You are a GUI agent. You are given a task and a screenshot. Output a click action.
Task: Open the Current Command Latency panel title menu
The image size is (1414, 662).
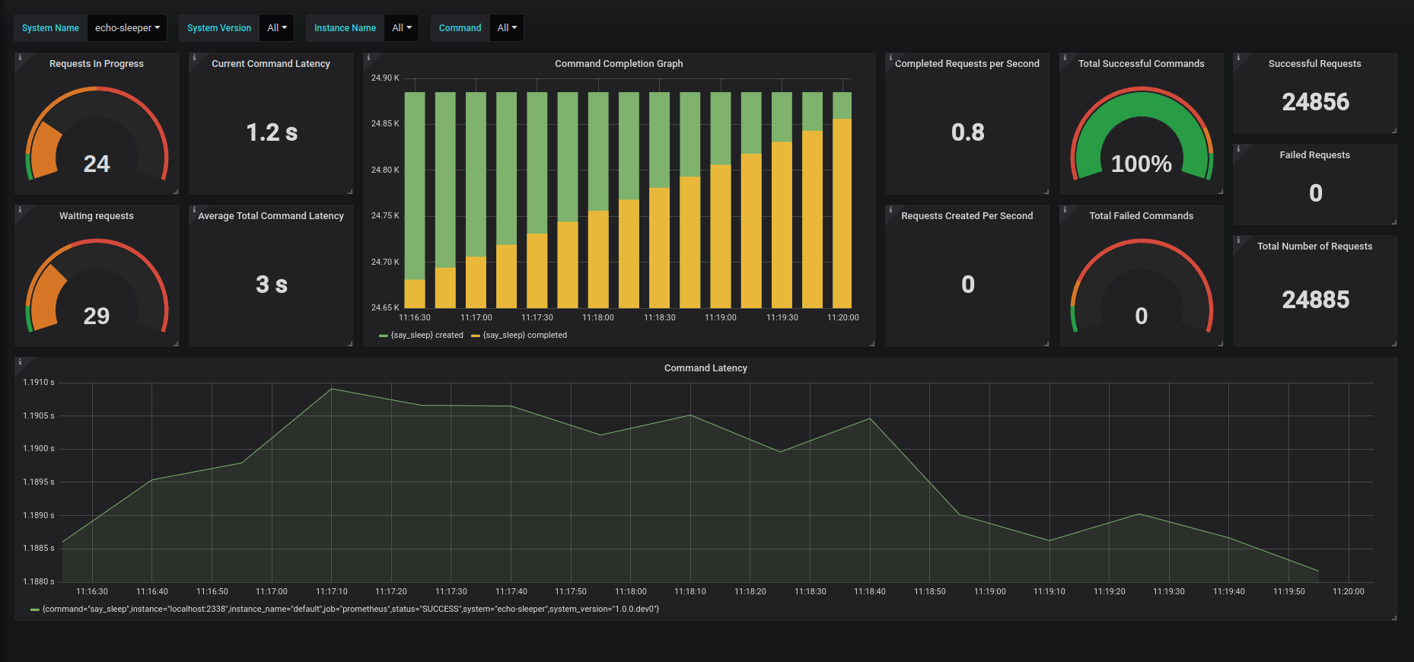[271, 64]
